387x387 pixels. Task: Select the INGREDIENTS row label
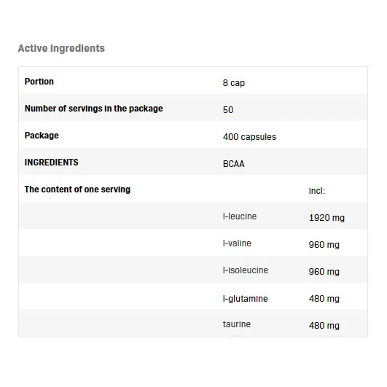tap(51, 163)
